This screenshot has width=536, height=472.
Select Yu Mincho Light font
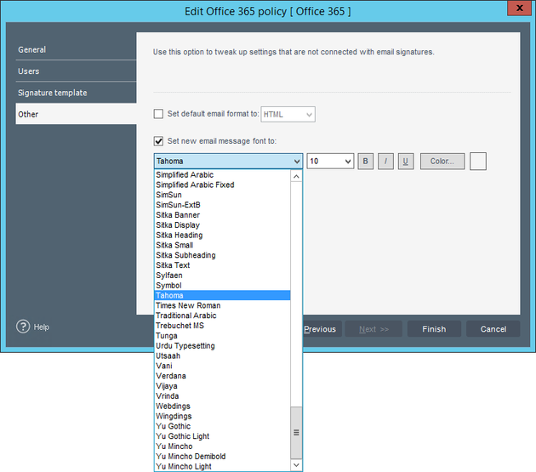click(222, 466)
